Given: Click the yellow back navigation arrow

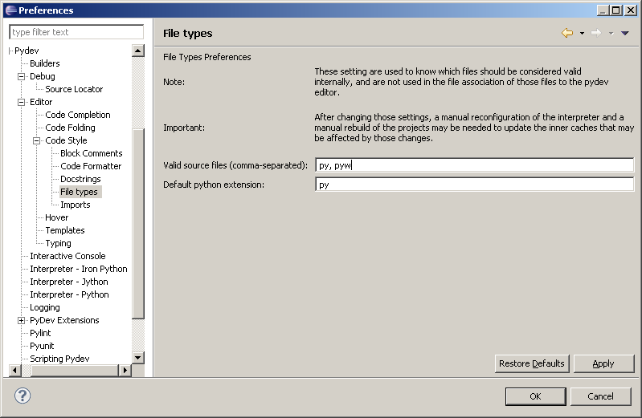Looking at the screenshot, I should pos(567,33).
